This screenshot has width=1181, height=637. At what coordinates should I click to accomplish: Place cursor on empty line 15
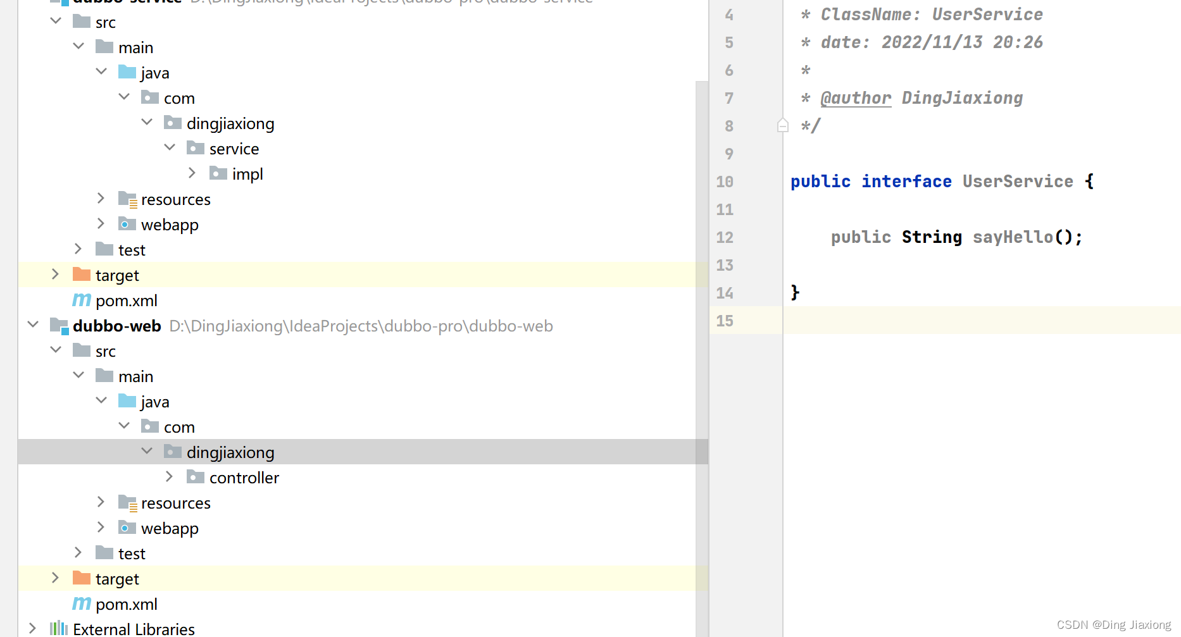click(981, 321)
